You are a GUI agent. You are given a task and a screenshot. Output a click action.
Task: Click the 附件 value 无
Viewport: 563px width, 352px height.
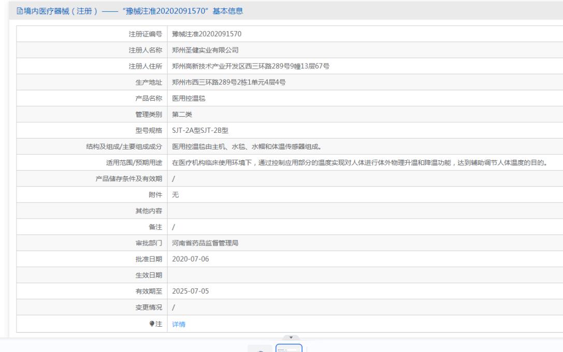(175, 195)
